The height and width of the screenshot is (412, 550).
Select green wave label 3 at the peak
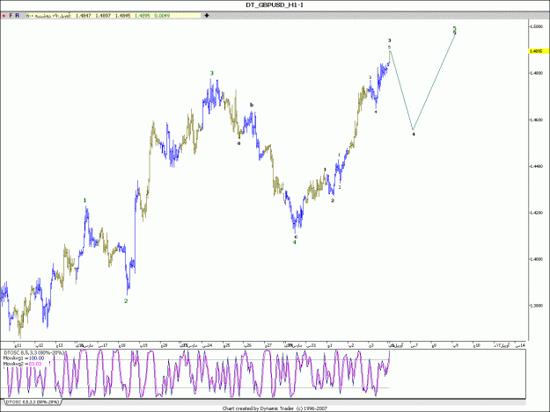click(x=211, y=73)
